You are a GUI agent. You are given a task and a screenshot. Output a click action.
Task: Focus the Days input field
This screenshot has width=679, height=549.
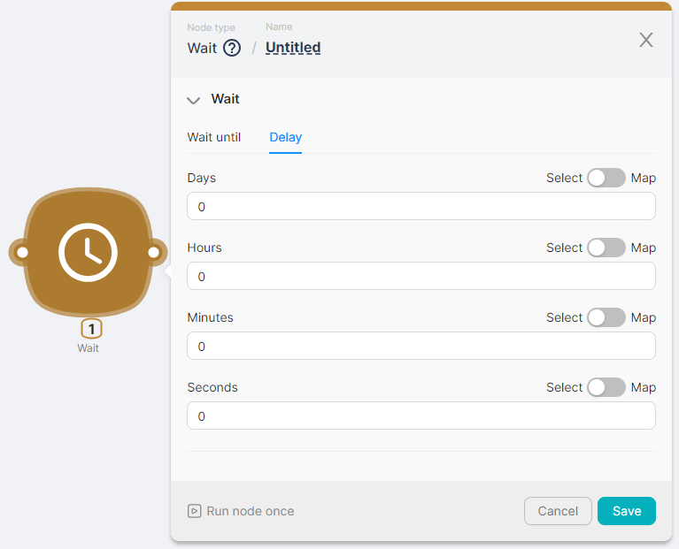click(421, 207)
